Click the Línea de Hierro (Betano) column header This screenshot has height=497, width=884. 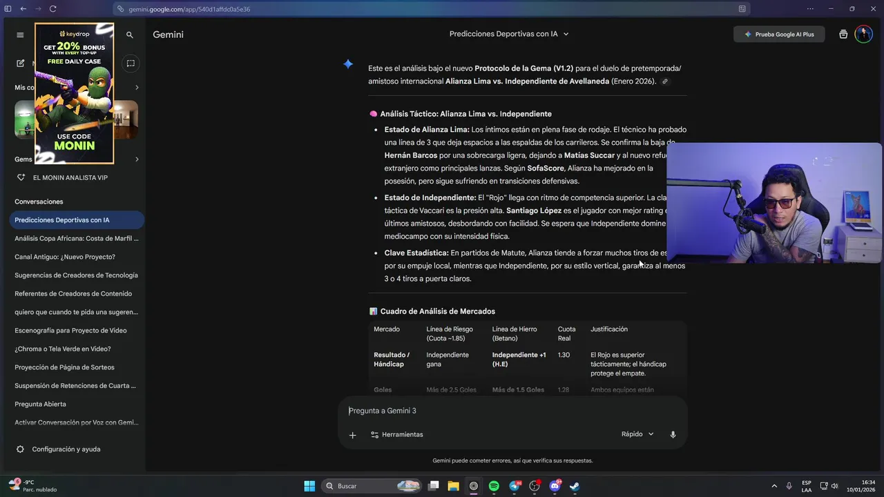(515, 333)
